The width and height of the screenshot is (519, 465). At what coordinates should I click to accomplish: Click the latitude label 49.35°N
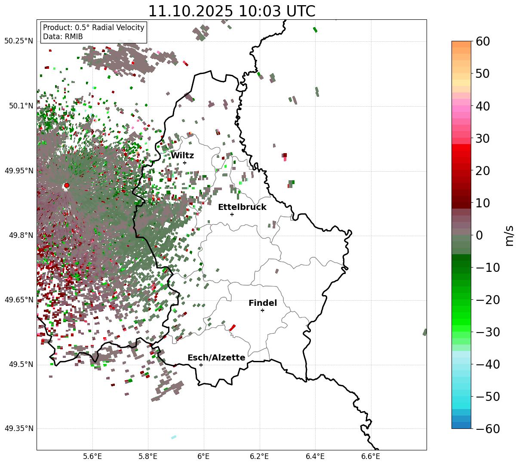point(18,428)
